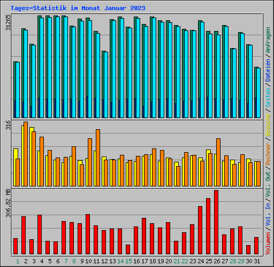The height and width of the screenshot is (267, 274).
Task: Click the 'Dateien' legend label
Action: pos(268,70)
